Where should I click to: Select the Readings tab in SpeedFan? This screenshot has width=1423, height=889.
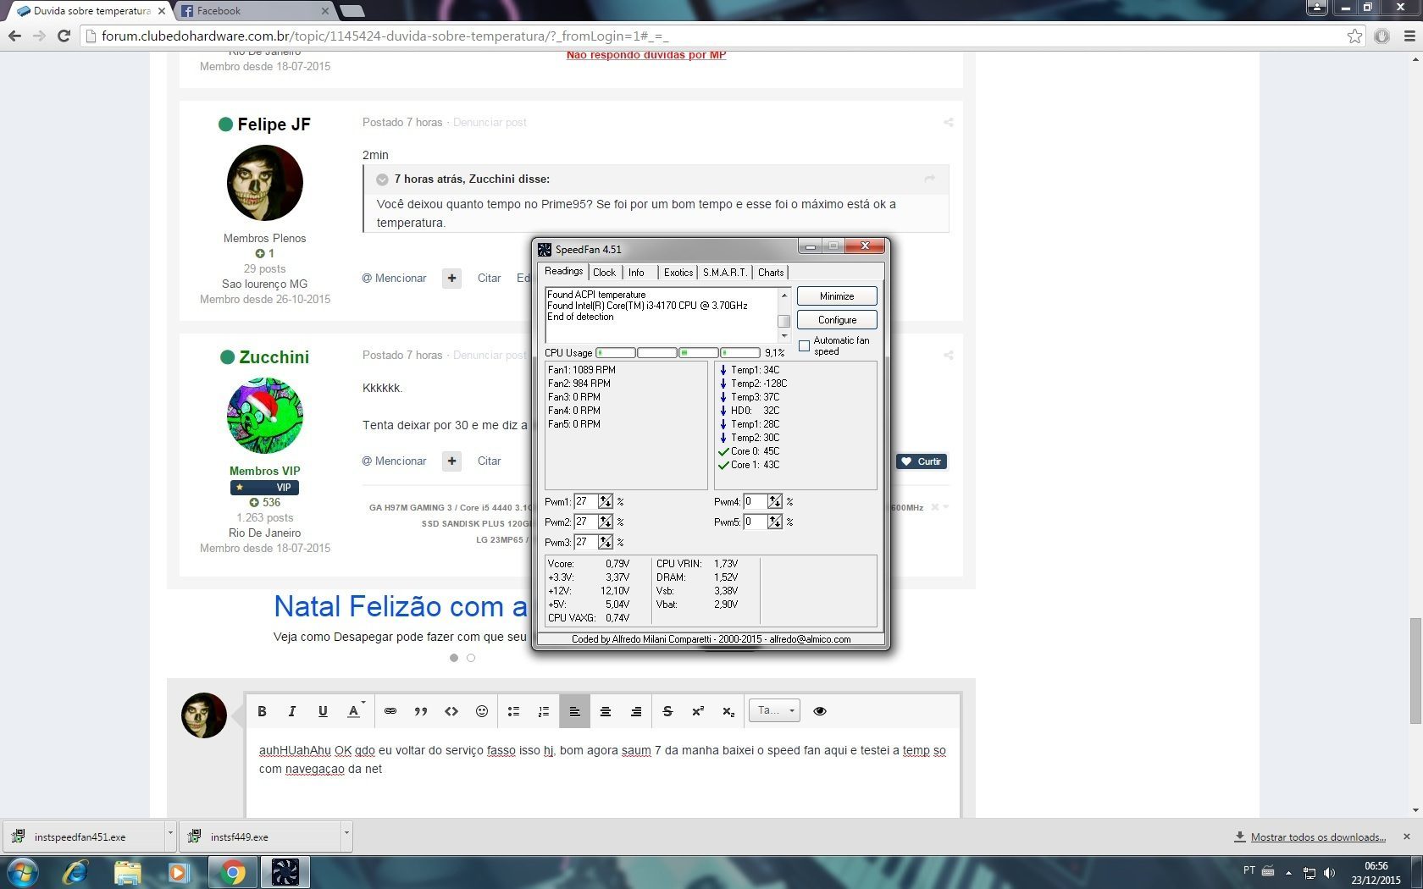click(563, 271)
